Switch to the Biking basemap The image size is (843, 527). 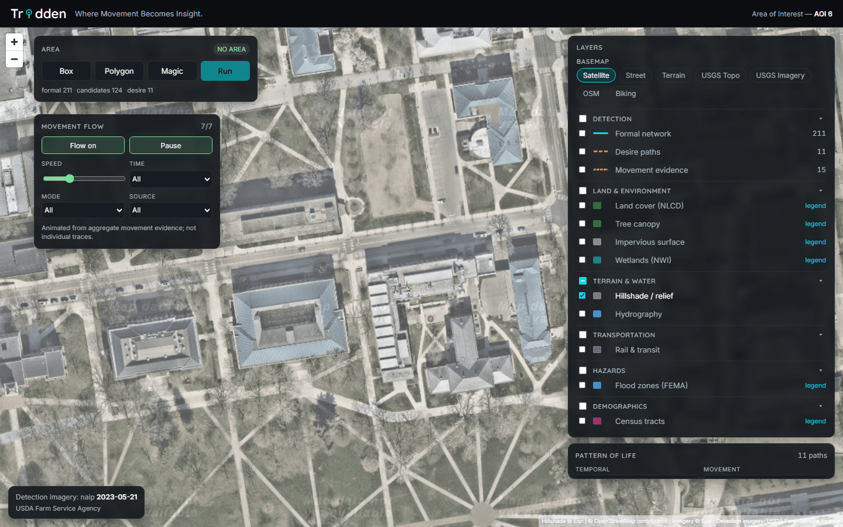625,94
